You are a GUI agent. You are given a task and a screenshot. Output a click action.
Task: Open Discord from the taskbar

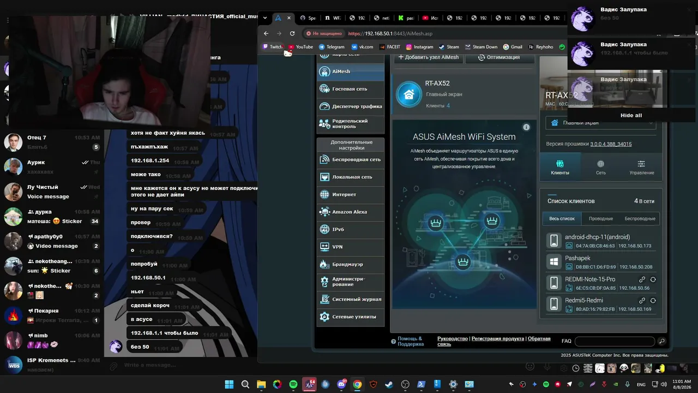(341, 384)
